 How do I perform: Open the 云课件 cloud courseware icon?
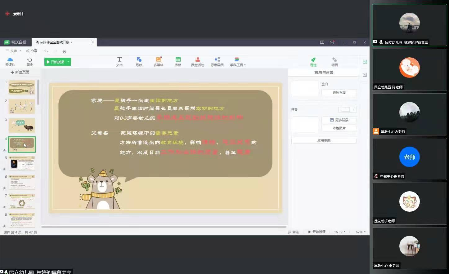point(10,62)
